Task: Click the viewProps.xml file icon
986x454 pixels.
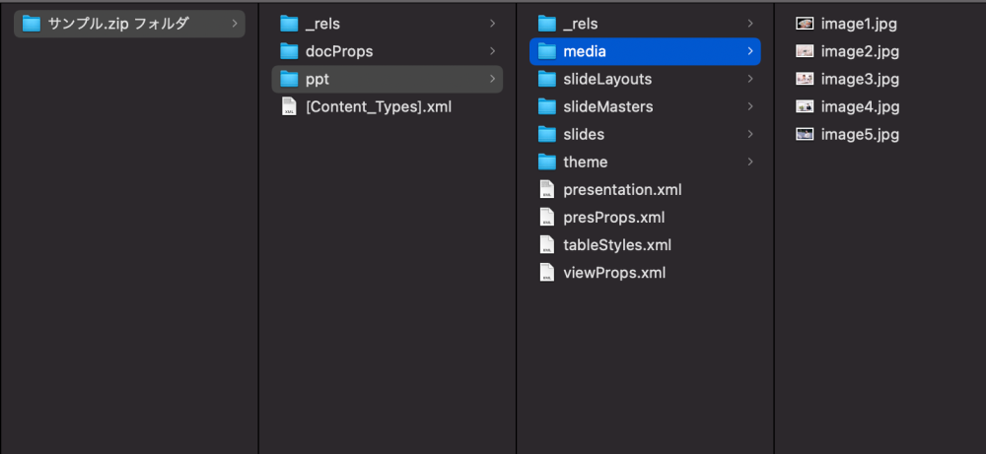Action: [547, 272]
